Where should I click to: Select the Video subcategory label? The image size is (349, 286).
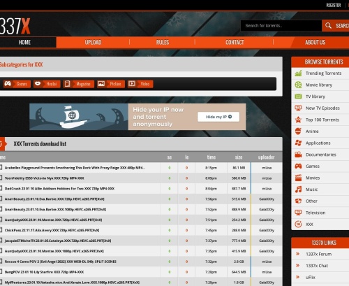coord(144,84)
